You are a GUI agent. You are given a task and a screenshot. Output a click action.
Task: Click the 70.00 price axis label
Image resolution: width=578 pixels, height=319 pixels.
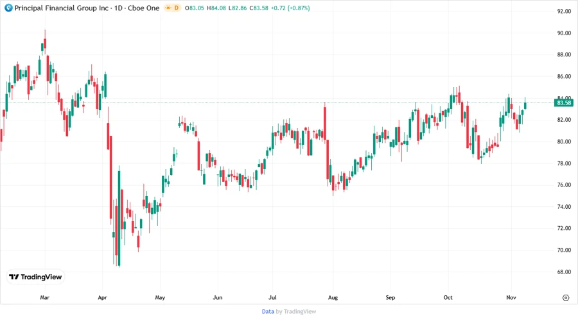564,250
